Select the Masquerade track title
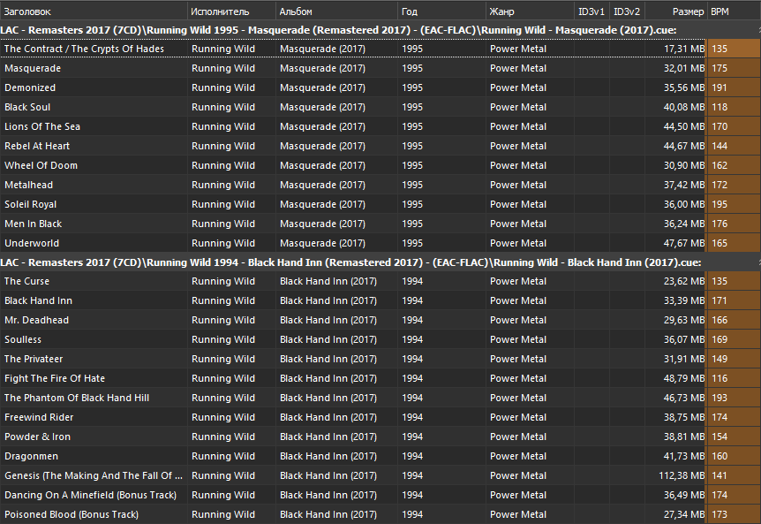The image size is (761, 524). point(33,68)
